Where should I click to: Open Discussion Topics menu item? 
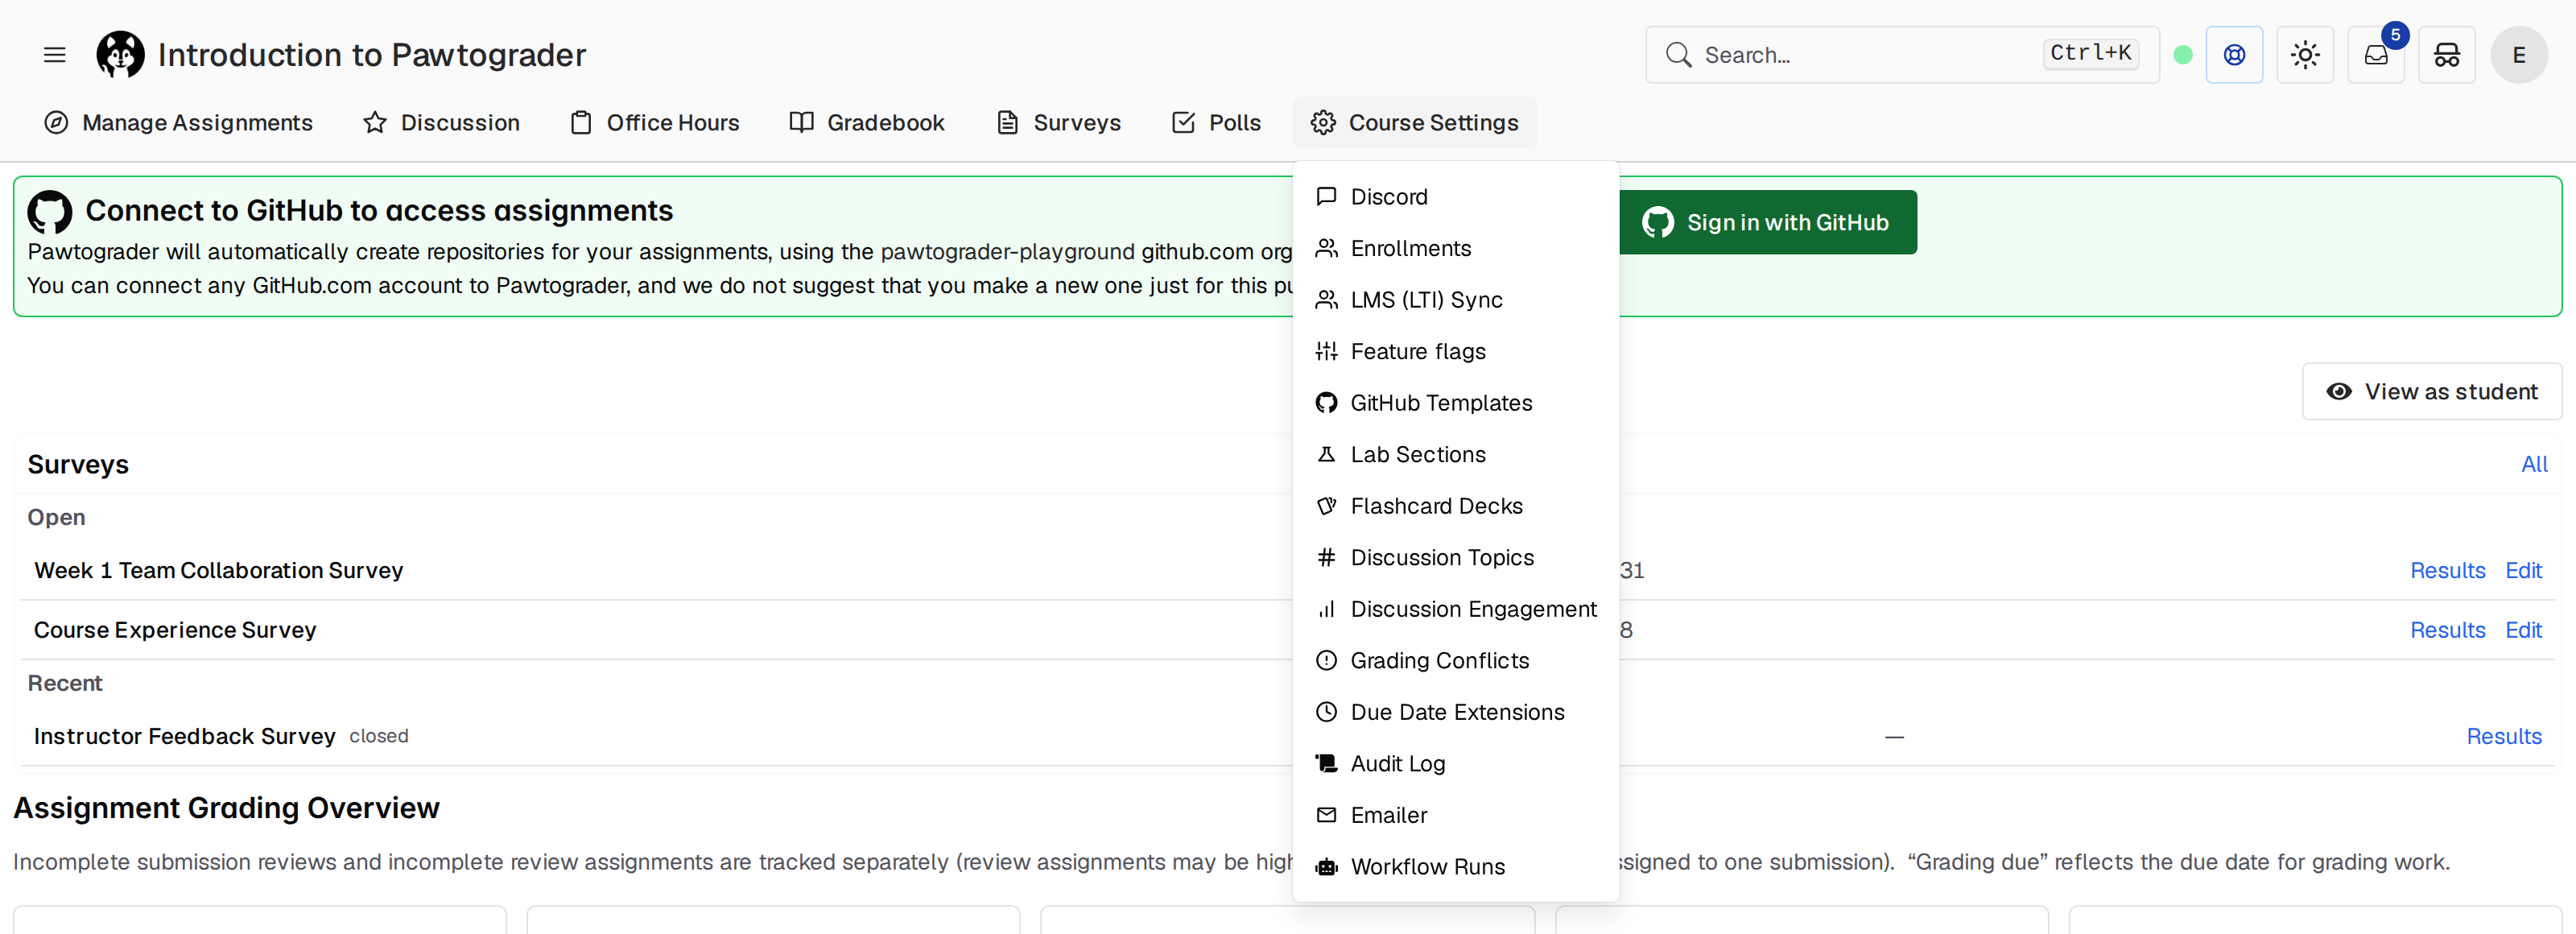pos(1456,557)
